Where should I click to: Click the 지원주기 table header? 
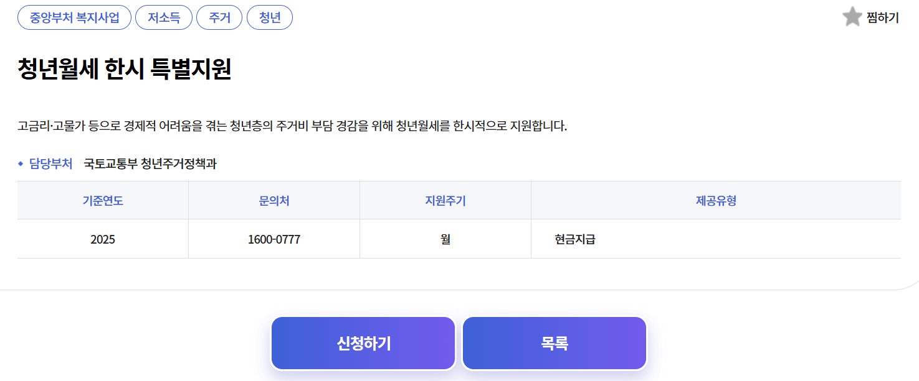[445, 199]
